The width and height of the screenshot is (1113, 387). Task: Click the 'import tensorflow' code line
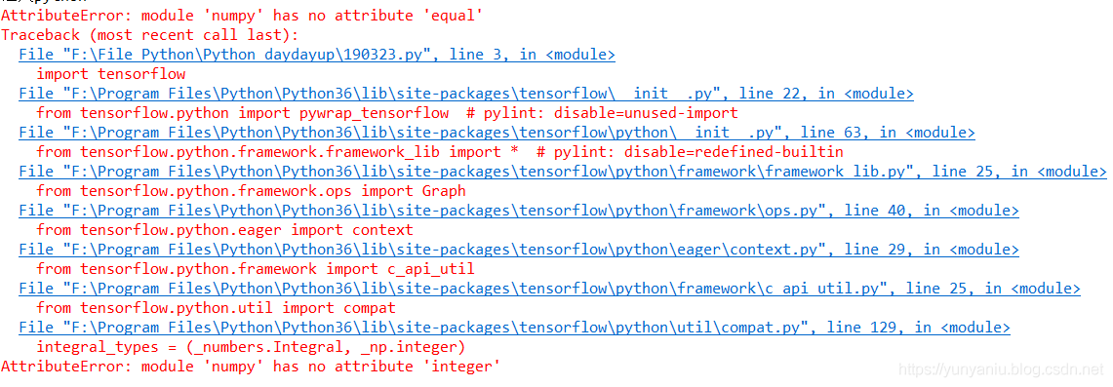(x=111, y=74)
